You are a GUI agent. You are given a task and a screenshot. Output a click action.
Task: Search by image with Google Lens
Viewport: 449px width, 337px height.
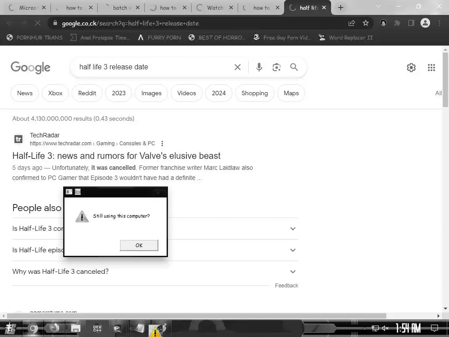(x=276, y=67)
